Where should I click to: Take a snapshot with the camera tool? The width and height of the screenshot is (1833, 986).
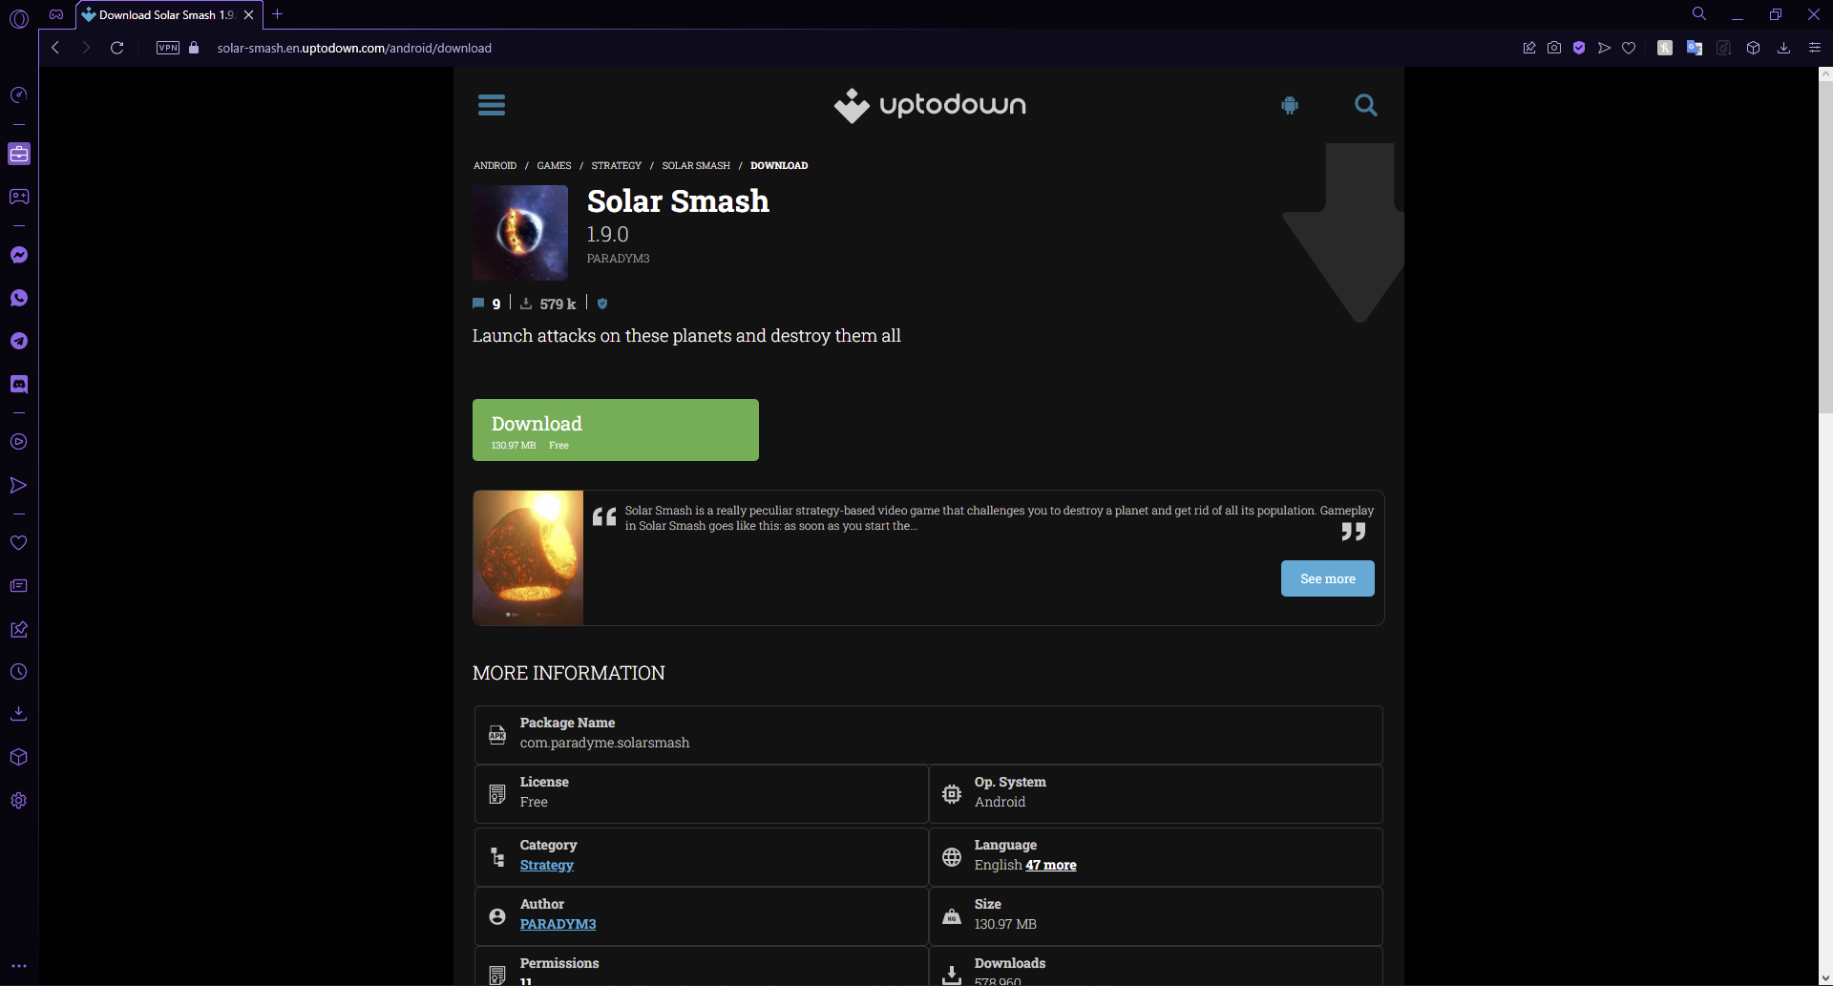coord(1554,47)
